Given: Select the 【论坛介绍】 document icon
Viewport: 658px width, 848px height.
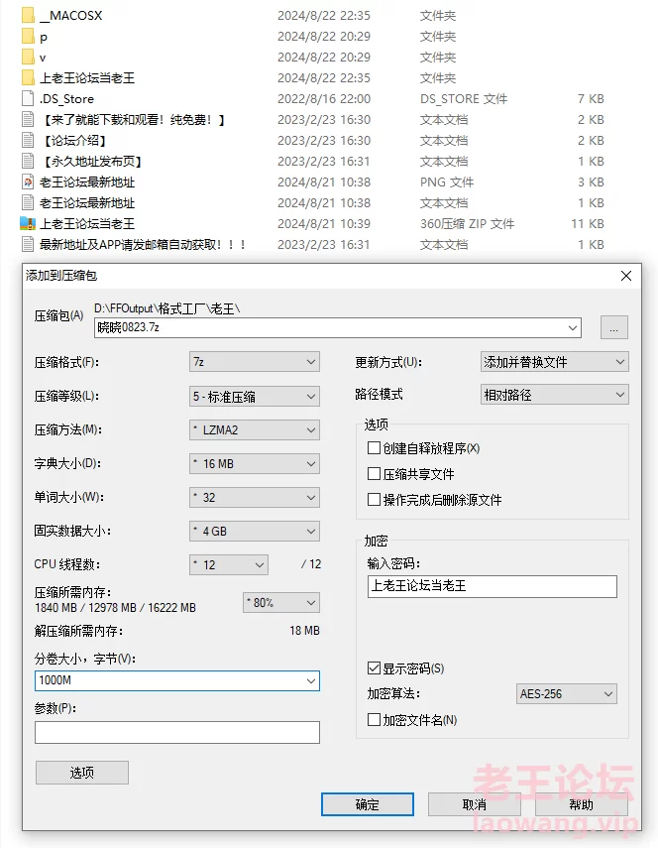Looking at the screenshot, I should pos(28,140).
